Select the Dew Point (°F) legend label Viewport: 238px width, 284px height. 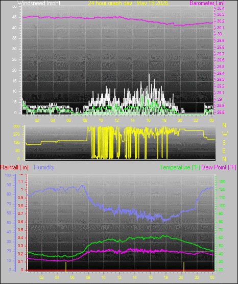pos(219,167)
